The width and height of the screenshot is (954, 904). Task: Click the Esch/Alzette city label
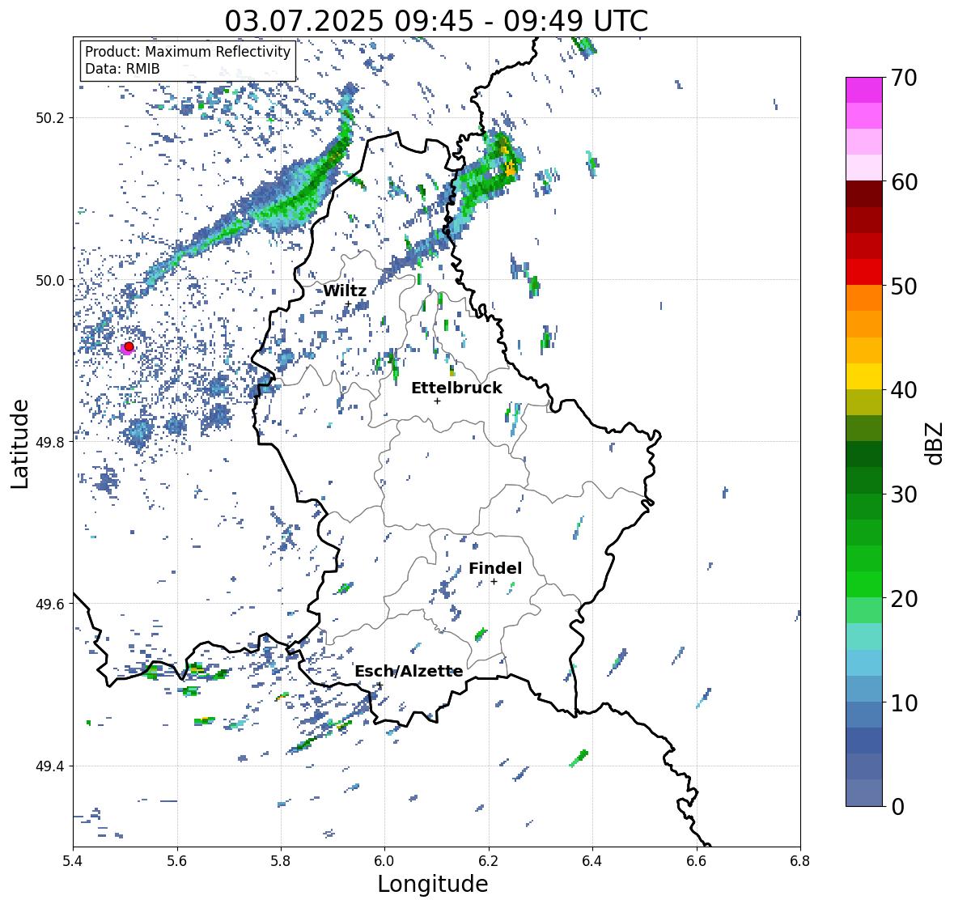point(409,671)
